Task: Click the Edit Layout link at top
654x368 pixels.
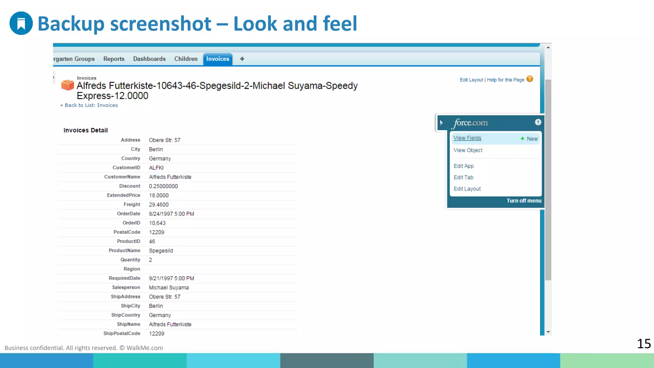Action: pos(471,80)
